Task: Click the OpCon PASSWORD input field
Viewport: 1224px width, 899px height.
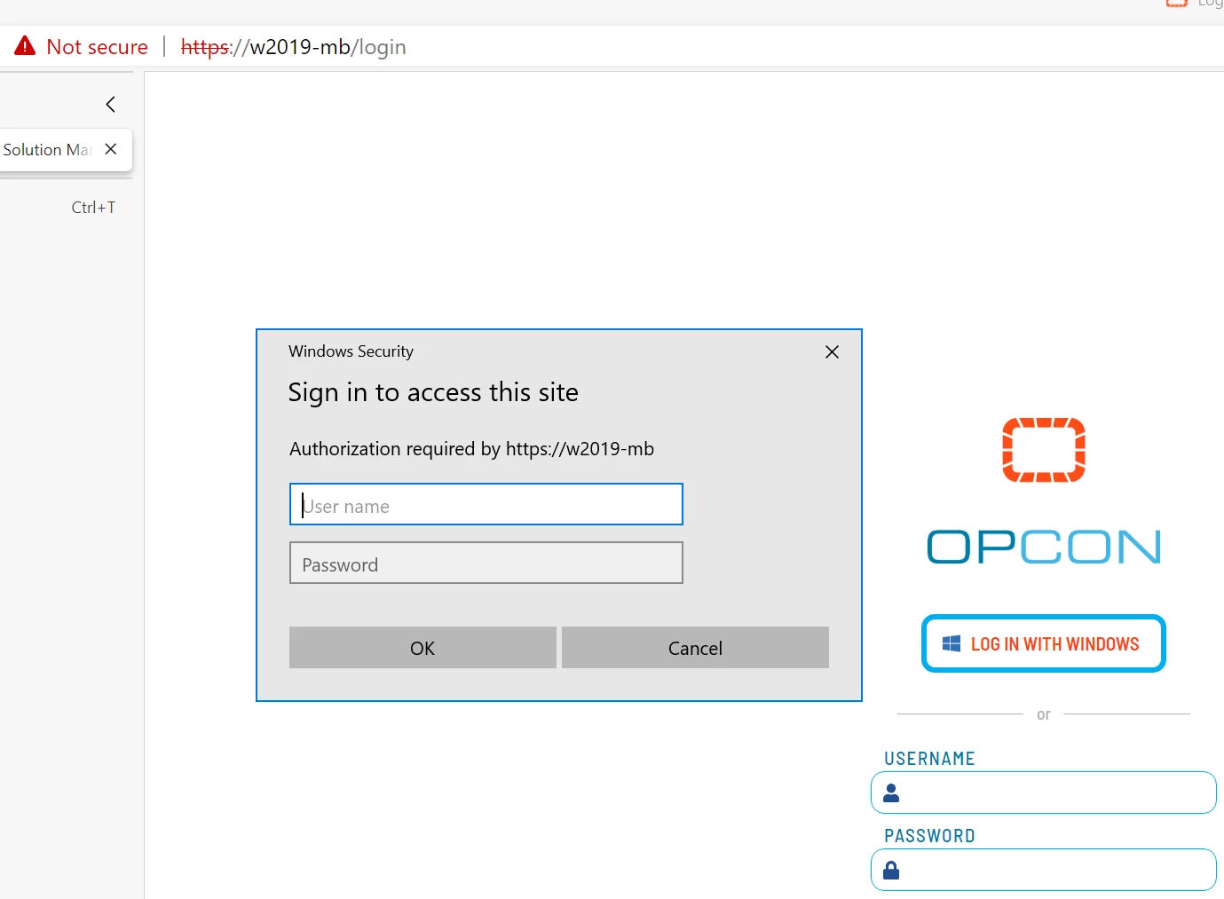Action: [1044, 870]
